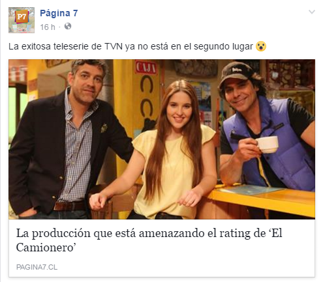Click the surprised face emoji
Screen dimensions: 323x282
(261, 46)
